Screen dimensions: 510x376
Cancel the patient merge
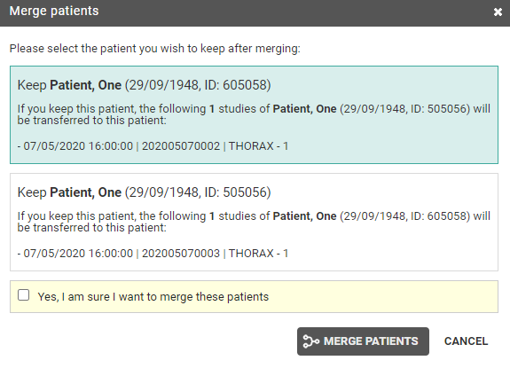[x=466, y=341]
